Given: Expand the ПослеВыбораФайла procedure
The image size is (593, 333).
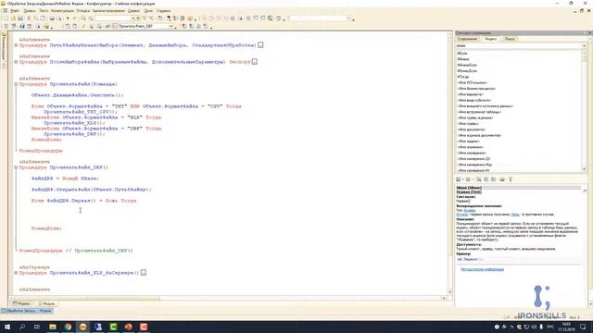Looking at the screenshot, I should pos(16,62).
